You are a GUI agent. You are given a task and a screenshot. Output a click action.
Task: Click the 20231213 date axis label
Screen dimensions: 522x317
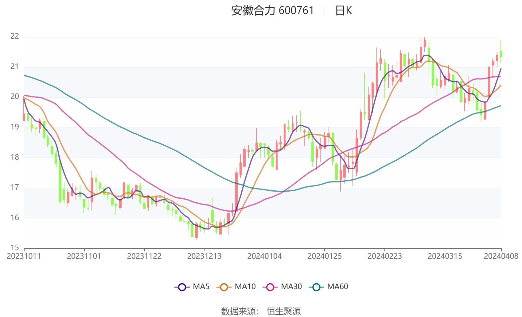tap(205, 256)
